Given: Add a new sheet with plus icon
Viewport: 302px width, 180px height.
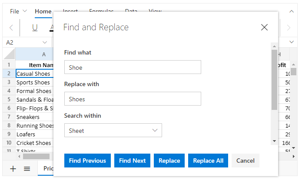Looking at the screenshot, I should click(13, 169).
